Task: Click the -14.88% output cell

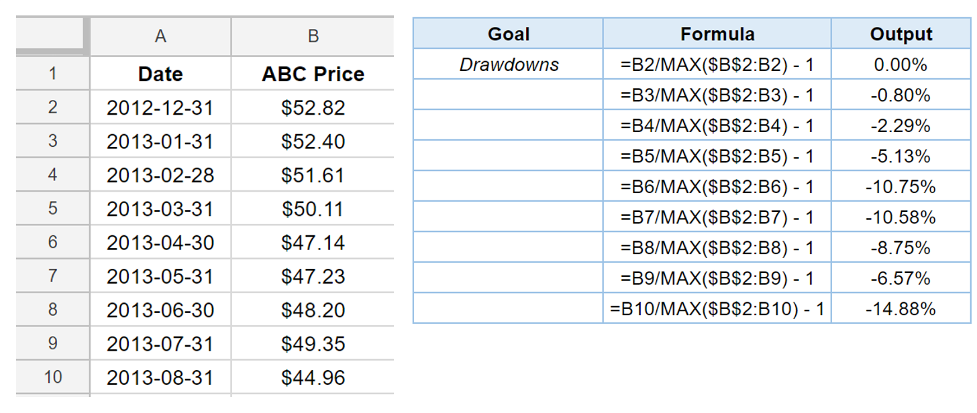Action: [901, 309]
